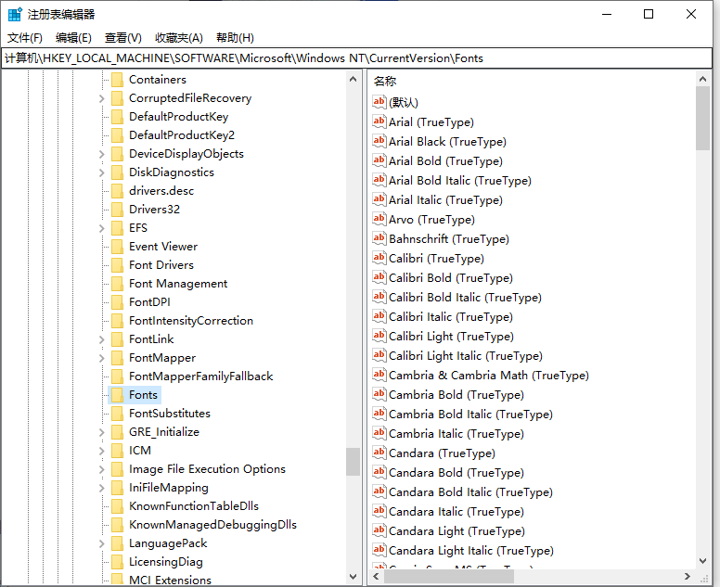Expand the CorruptedFileRecovery key
This screenshot has height=587, width=720.
[101, 98]
